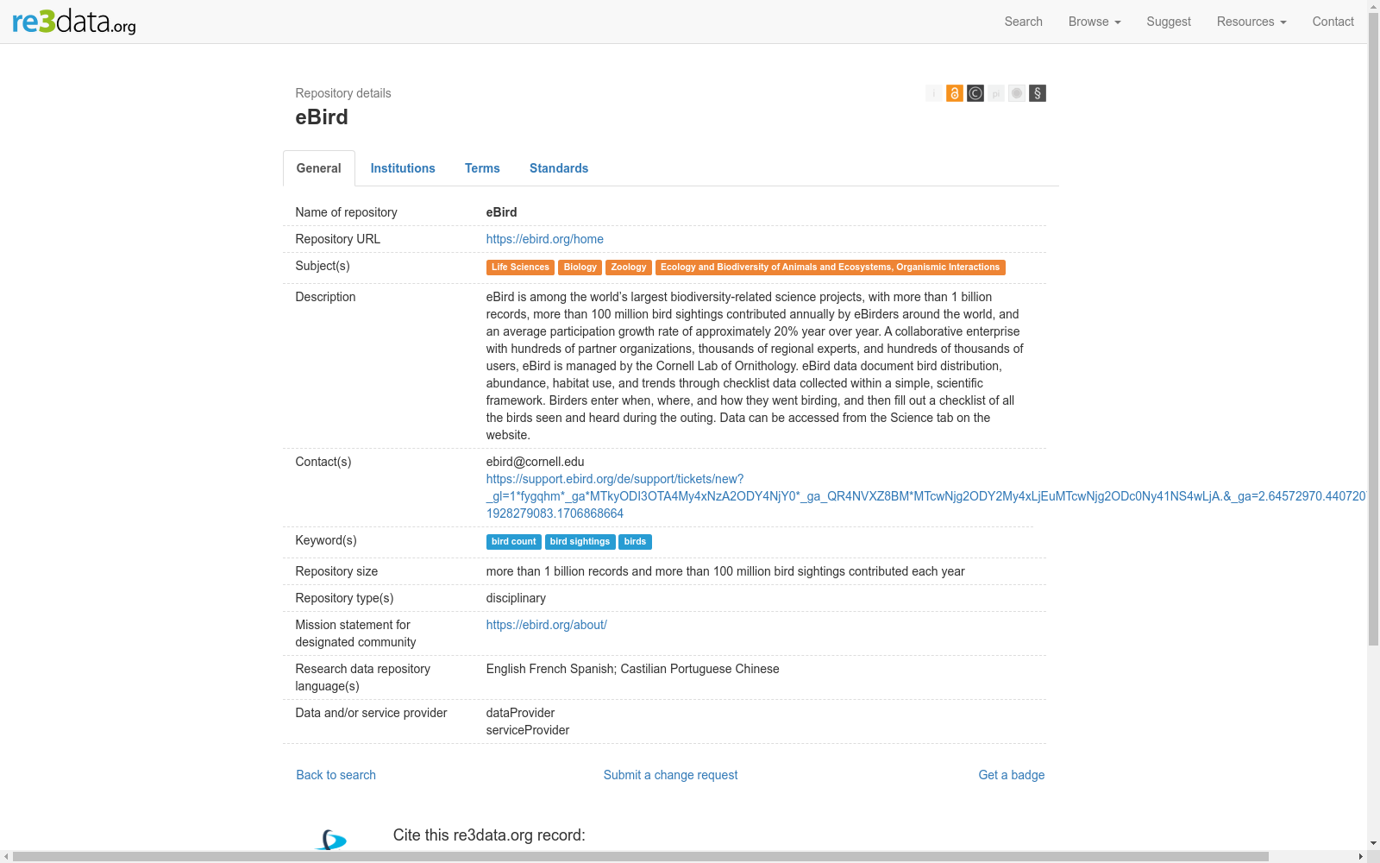Click the repository languages value text
The width and height of the screenshot is (1380, 863).
pos(633,669)
